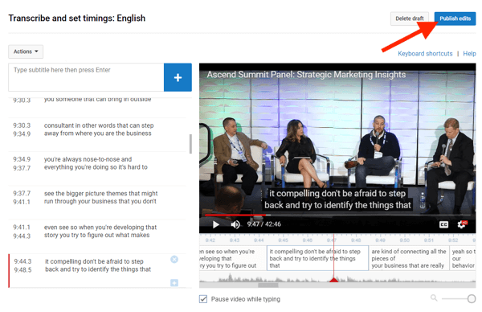The width and height of the screenshot is (482, 312).
Task: Play the video
Action: point(216,224)
